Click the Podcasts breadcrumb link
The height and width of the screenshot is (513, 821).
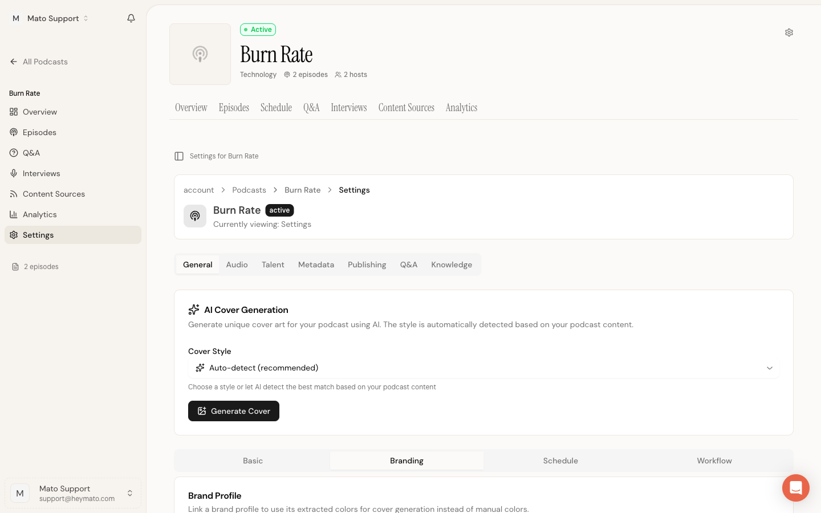click(x=249, y=190)
